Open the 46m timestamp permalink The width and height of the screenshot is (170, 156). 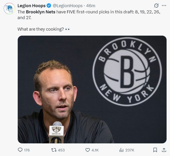90,5
